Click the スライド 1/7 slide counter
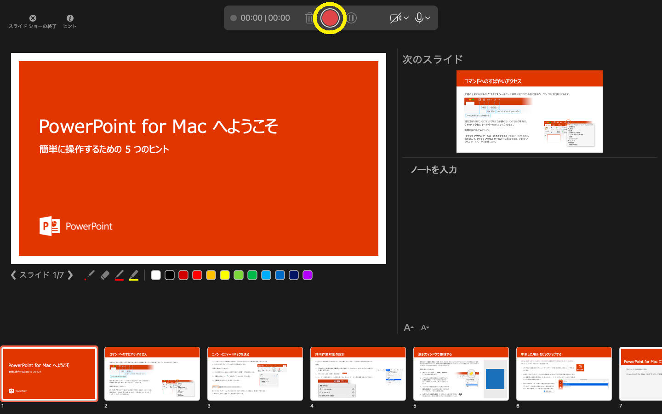 coord(41,275)
